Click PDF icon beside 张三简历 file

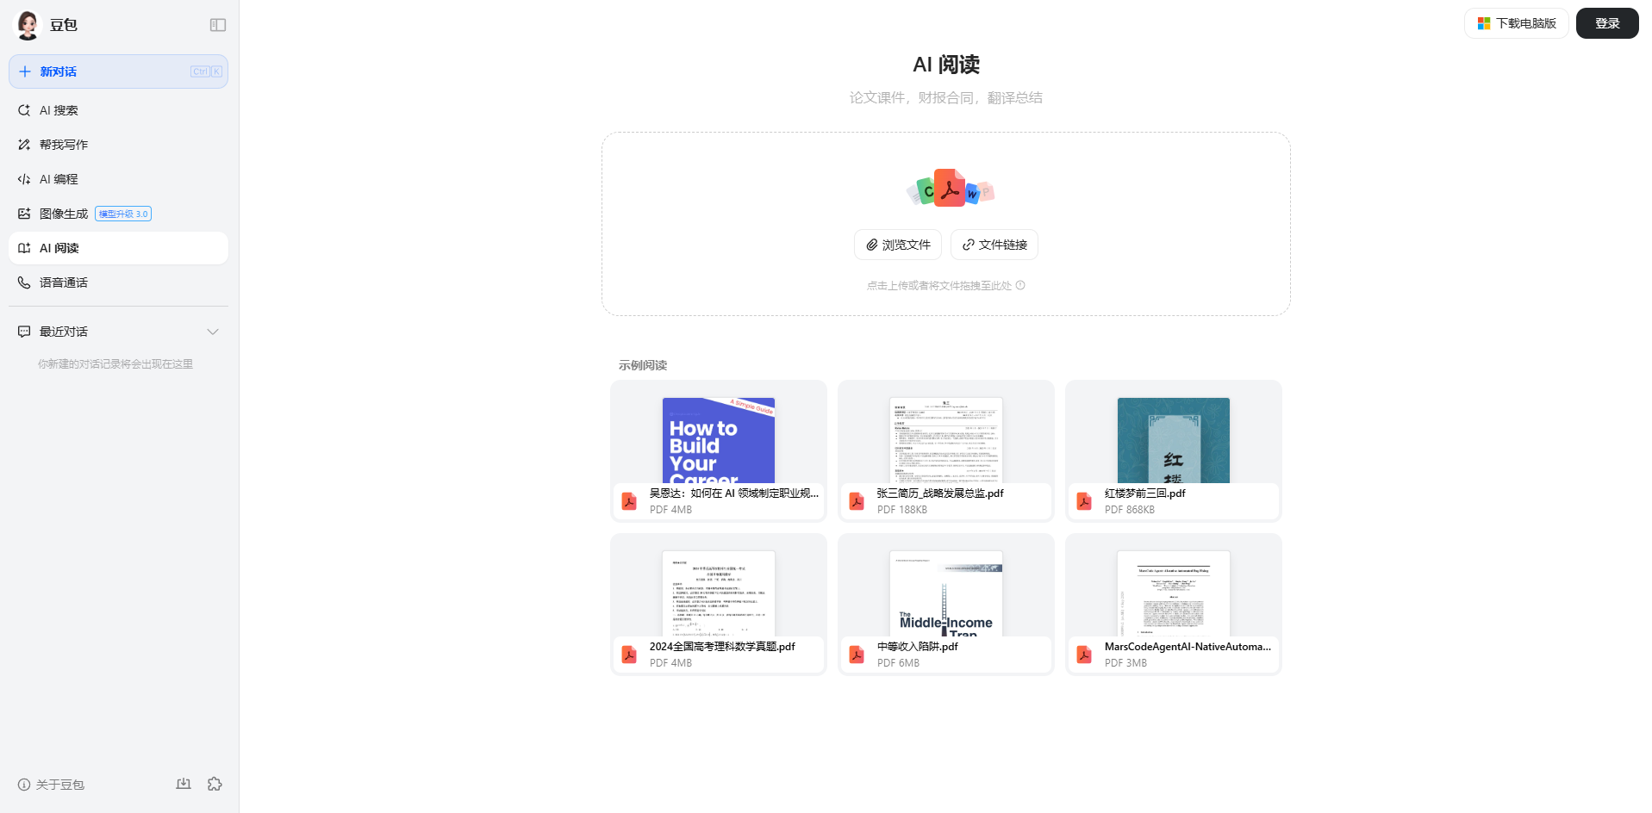pos(857,501)
